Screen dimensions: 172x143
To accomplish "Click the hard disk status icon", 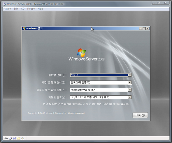I will (6, 138).
